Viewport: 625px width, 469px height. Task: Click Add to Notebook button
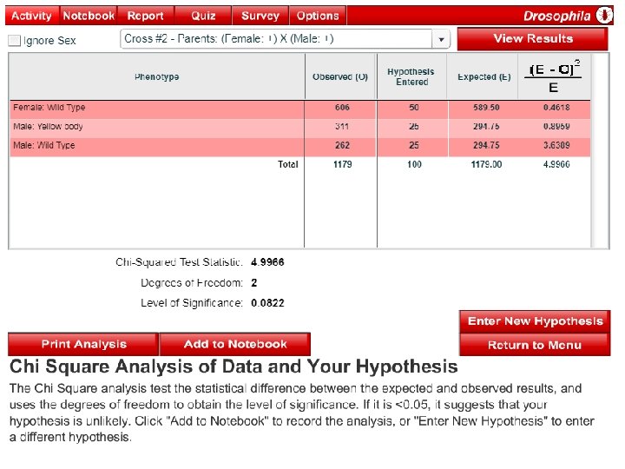click(235, 344)
